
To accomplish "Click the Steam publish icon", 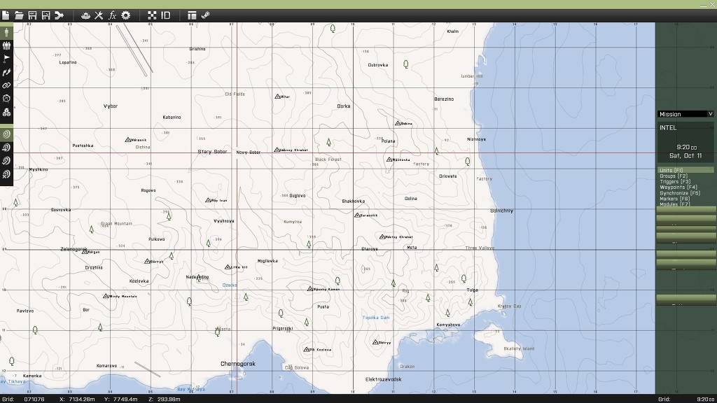I will pos(205,15).
